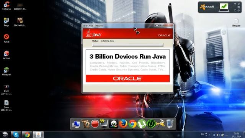Viewport: 245px width, 138px height.
Task: Launch the pickaxe game icon in the dock
Action: coord(160,124)
